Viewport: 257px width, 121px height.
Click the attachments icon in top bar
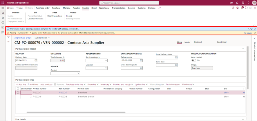[242, 8]
